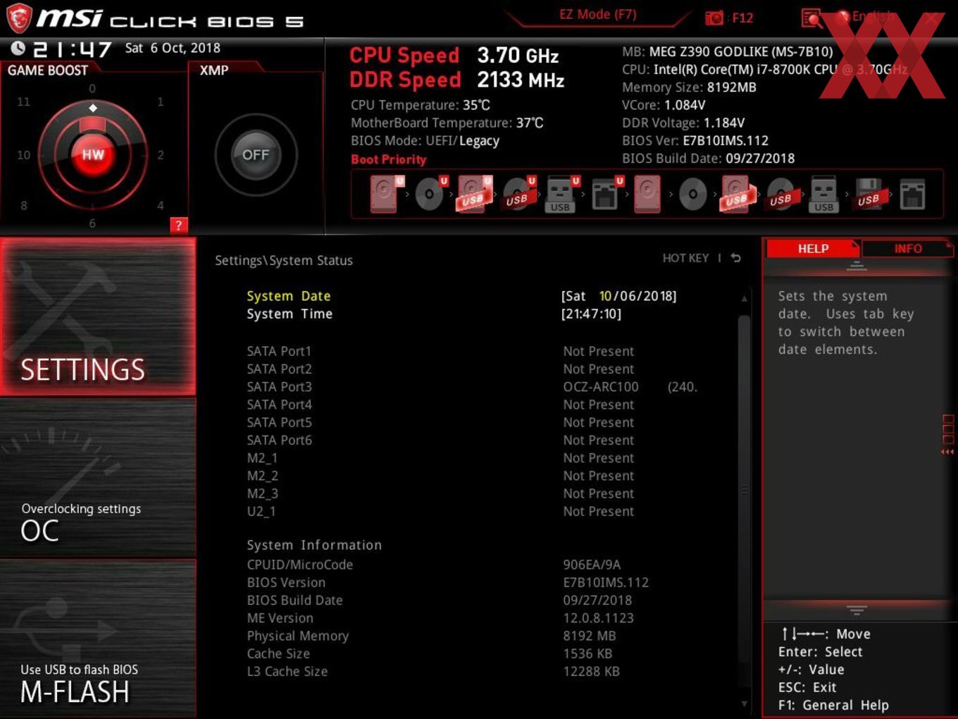The width and height of the screenshot is (958, 719).
Task: Click the System Time value 21:47:10
Action: click(x=591, y=314)
